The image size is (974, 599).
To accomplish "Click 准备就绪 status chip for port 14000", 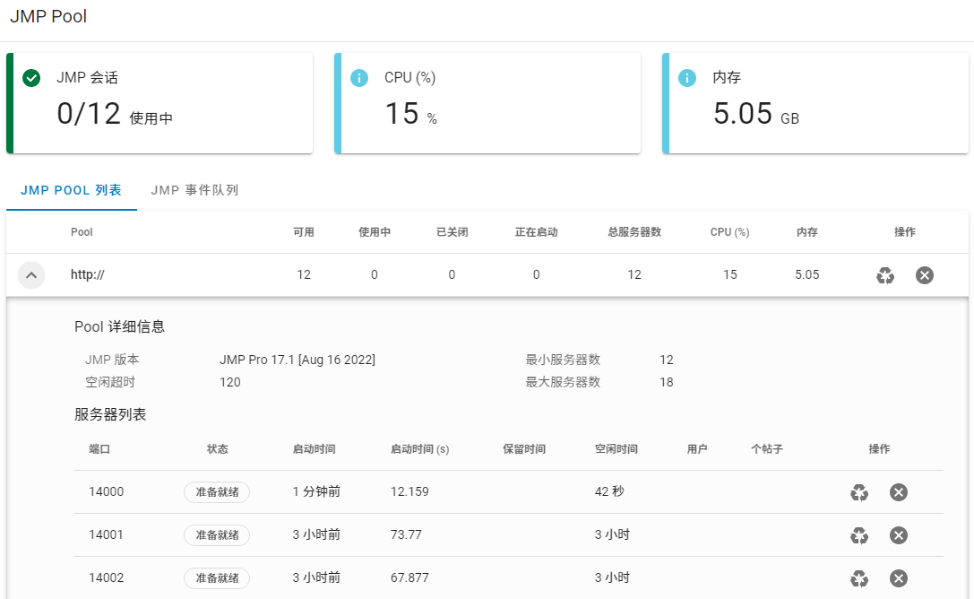I will click(217, 492).
